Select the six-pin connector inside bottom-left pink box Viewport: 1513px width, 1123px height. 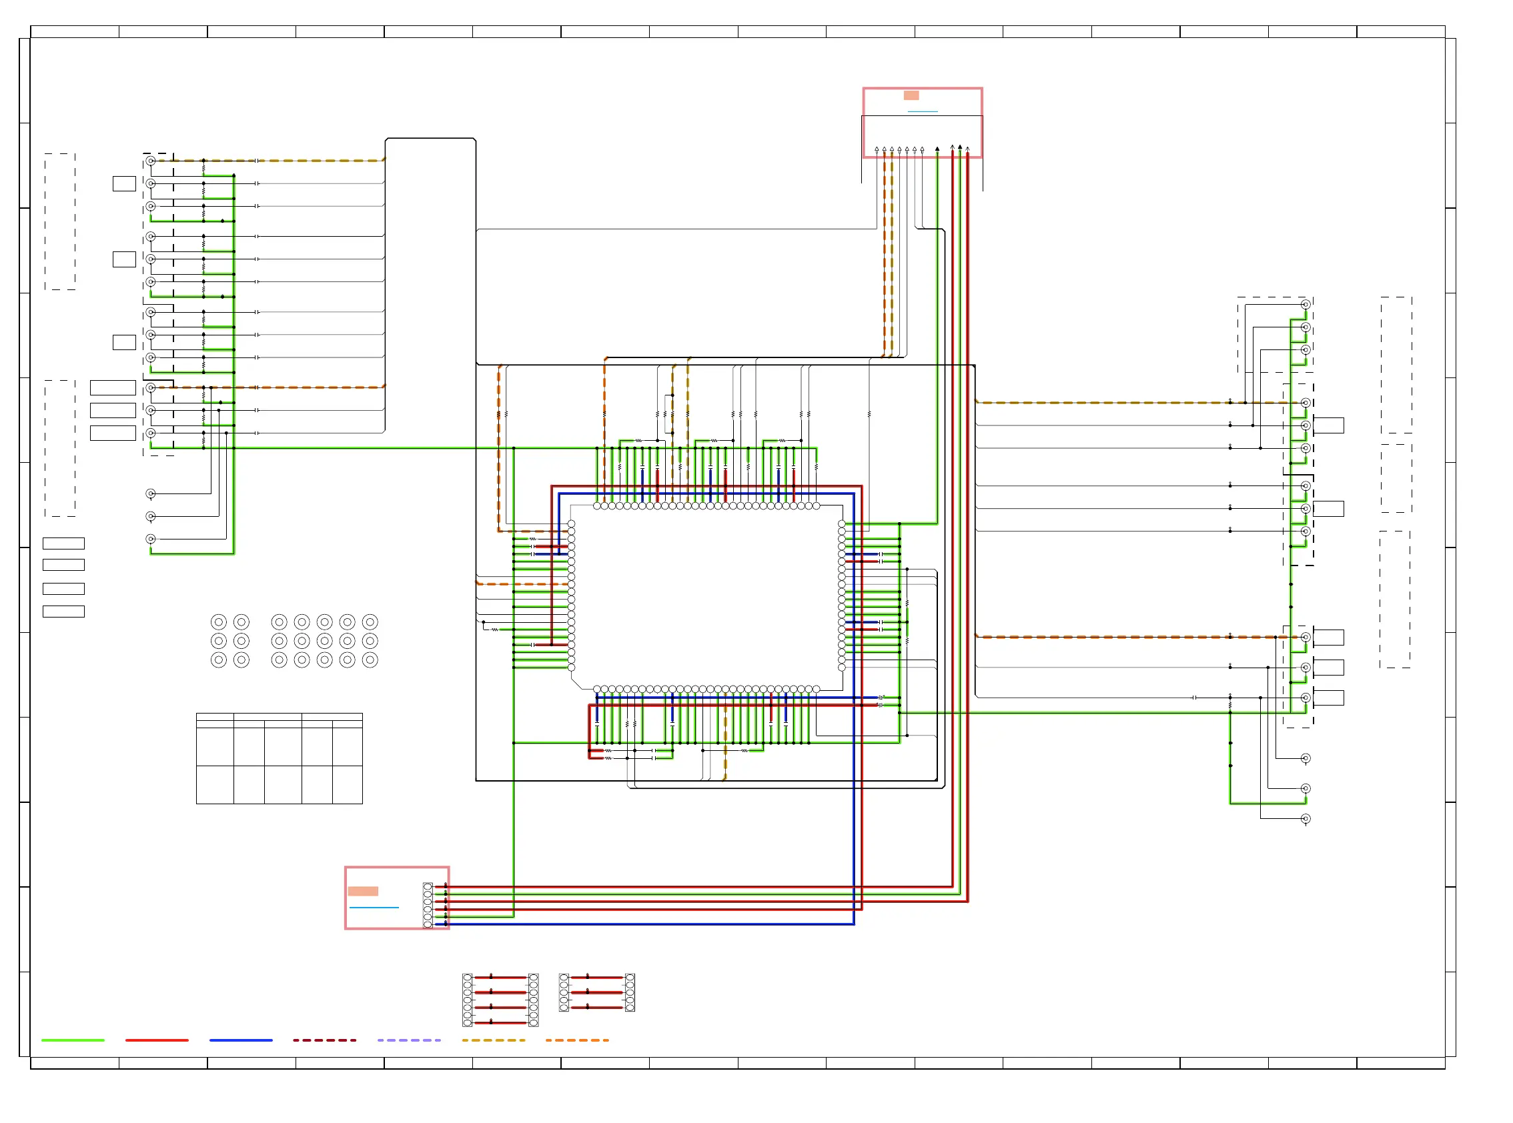click(x=428, y=906)
